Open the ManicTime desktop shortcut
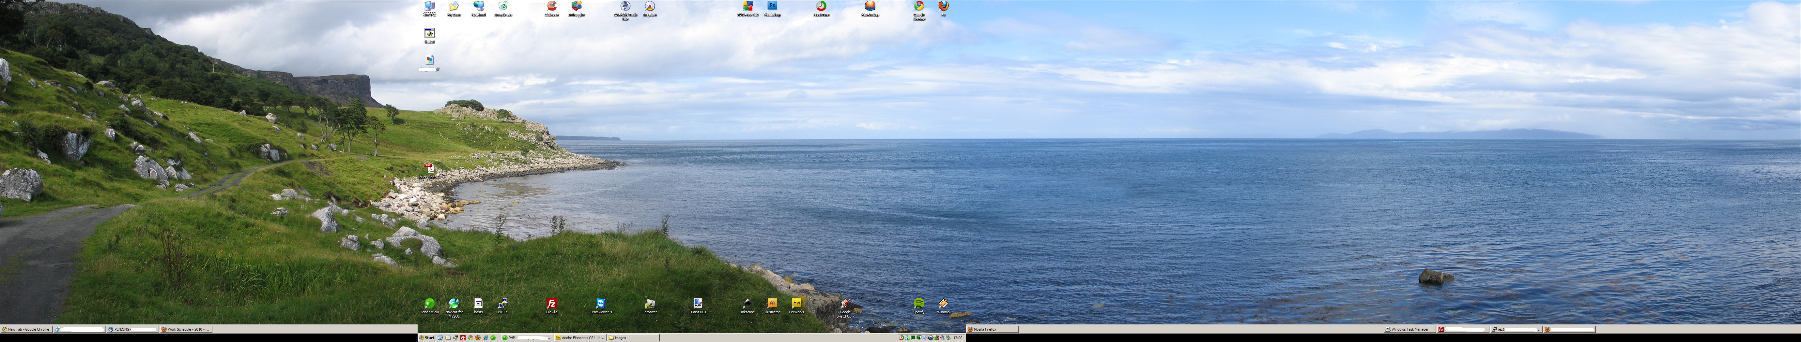Screen dimensions: 1801x342 [821, 8]
